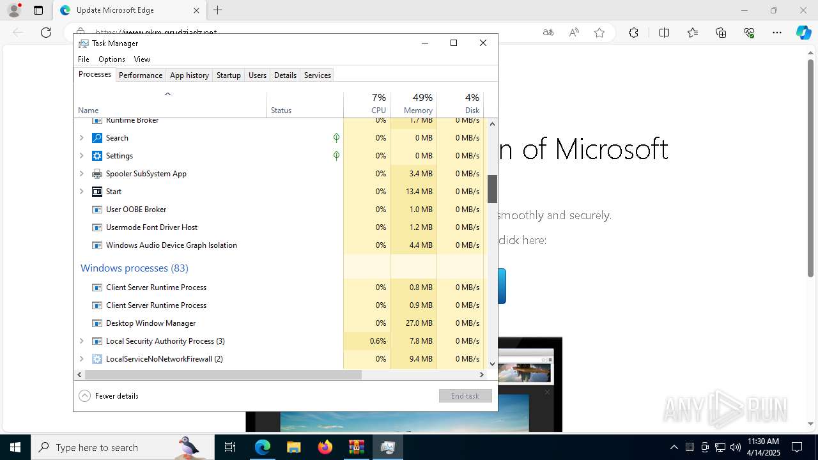818x460 pixels.
Task: Click the Local Security Authority Process icon
Action: [x=97, y=341]
